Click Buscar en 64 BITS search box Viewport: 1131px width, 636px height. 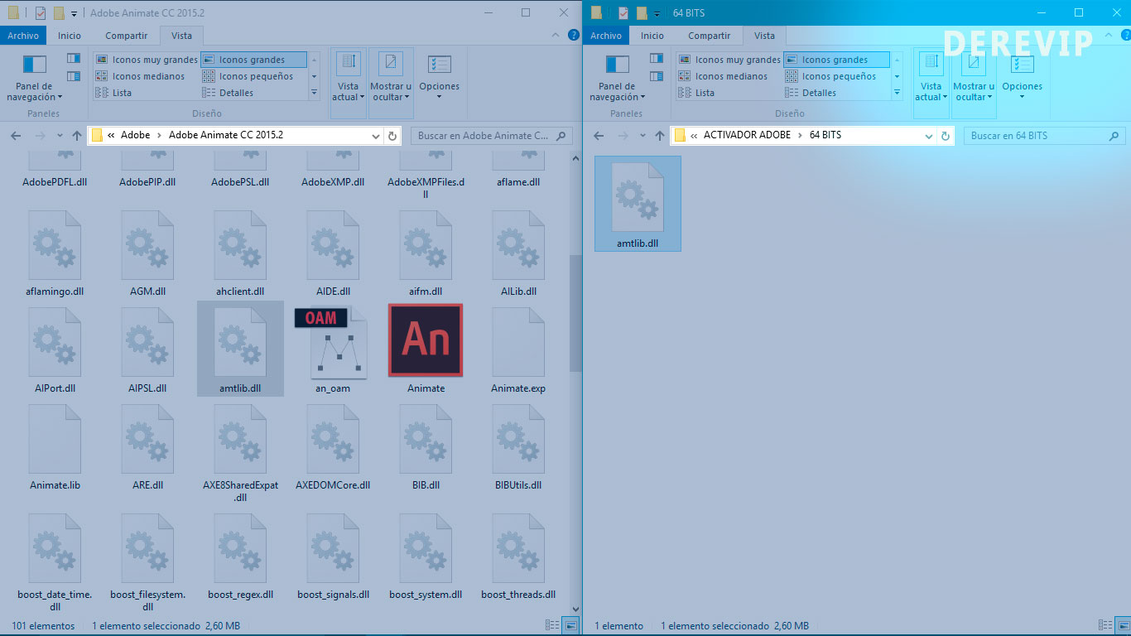tap(1045, 136)
